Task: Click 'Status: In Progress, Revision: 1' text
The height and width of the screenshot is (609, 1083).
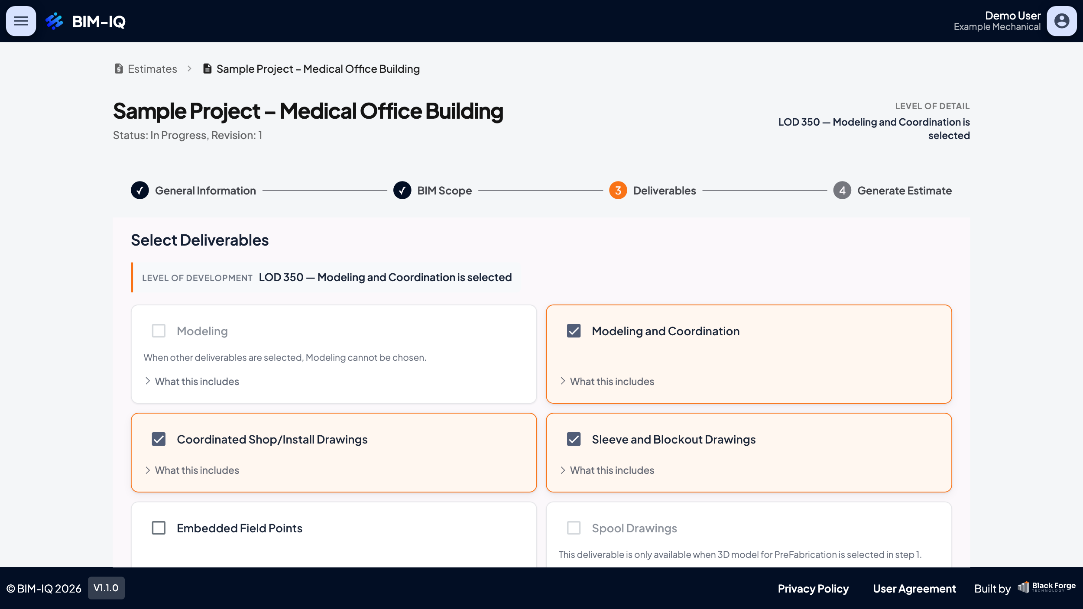Action: (188, 135)
